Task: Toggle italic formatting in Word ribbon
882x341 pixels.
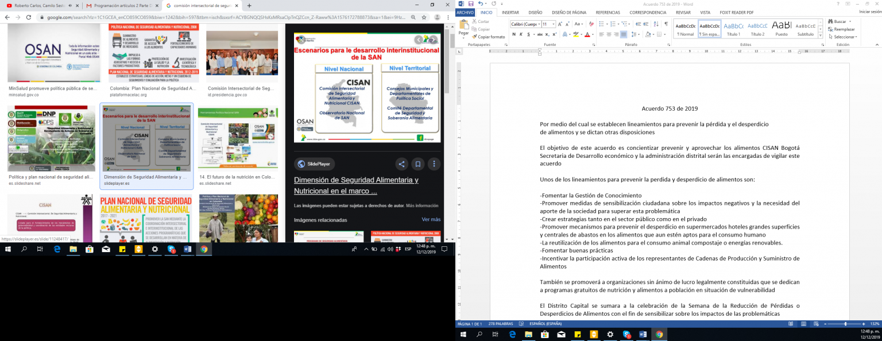Action: [x=521, y=34]
